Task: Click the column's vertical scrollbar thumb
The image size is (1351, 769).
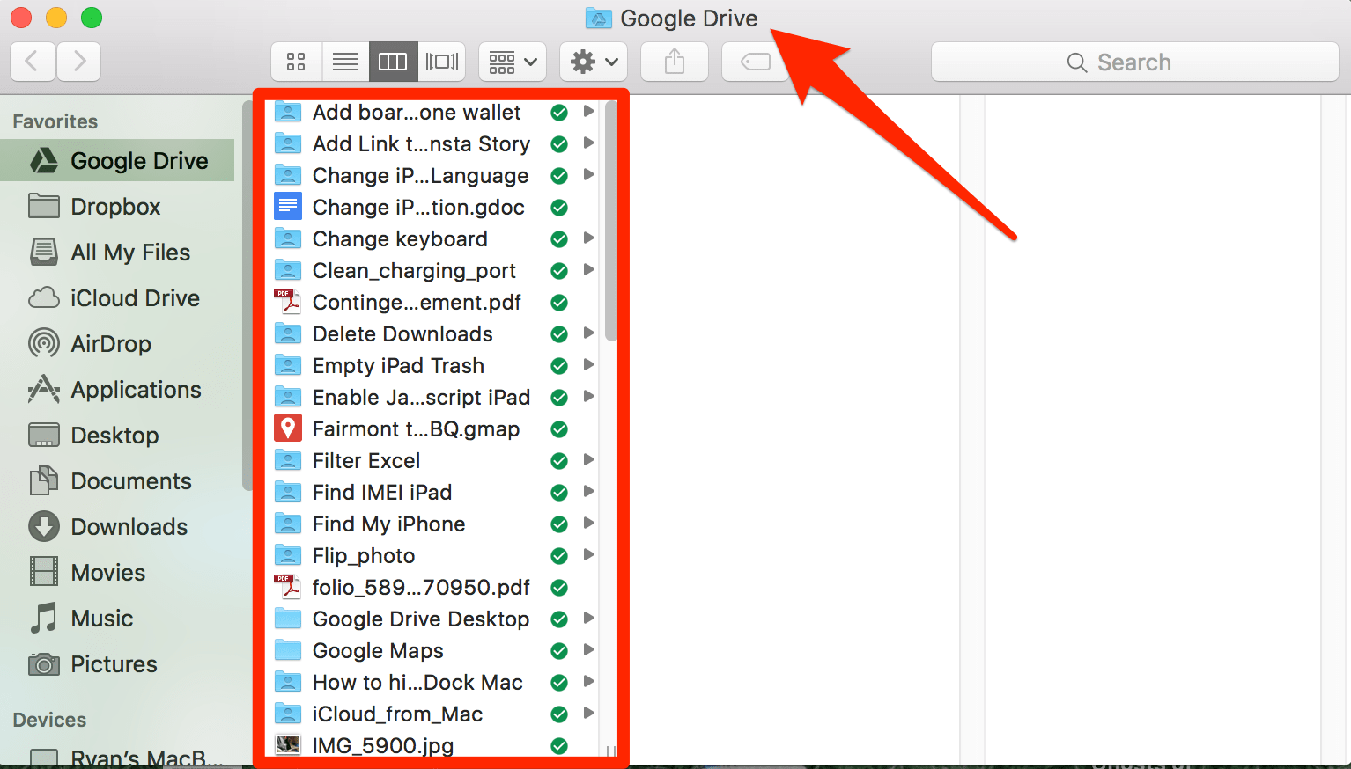Action: tap(611, 220)
